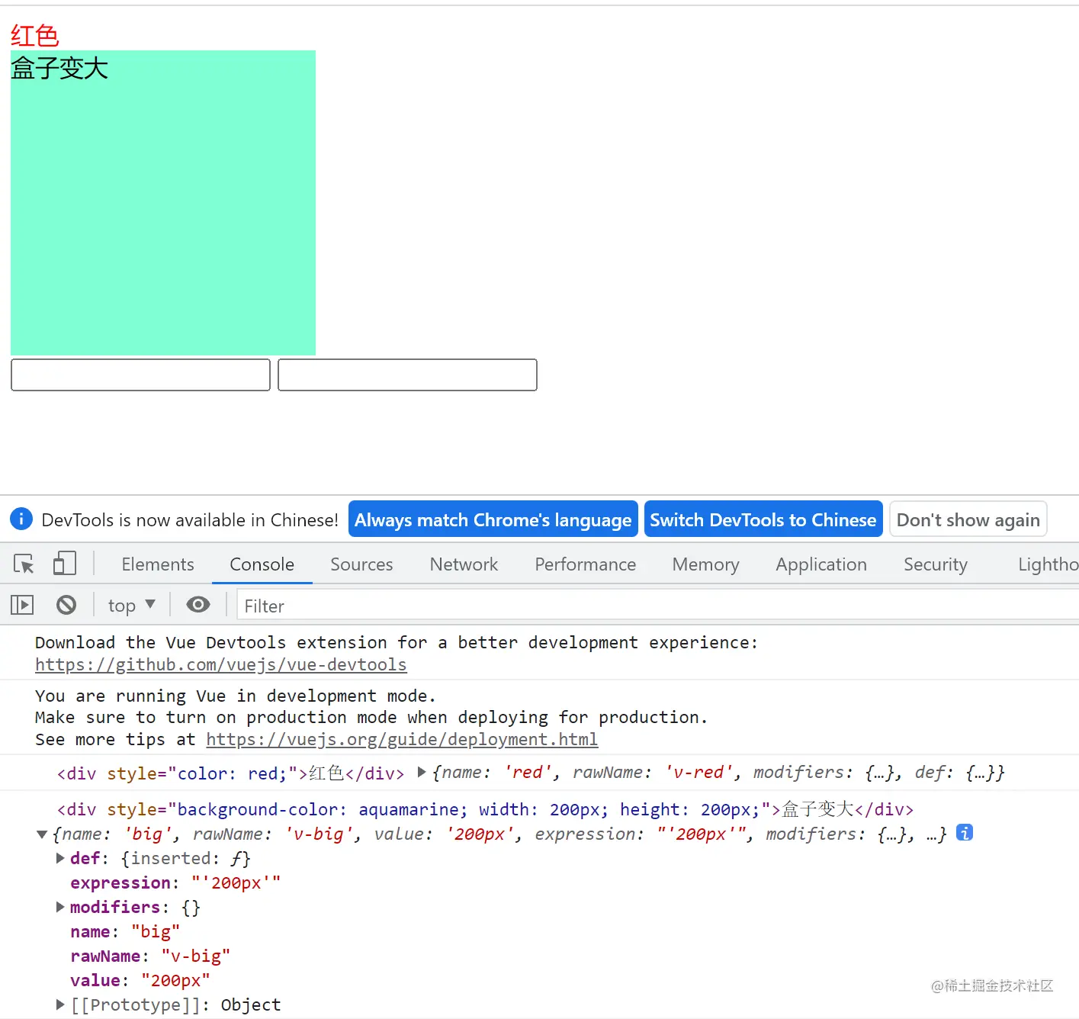Open the Security tab
This screenshot has height=1019, width=1079.
936,564
